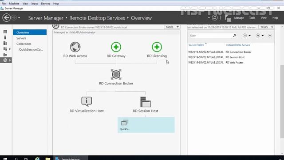Switch to Server Manager taskbar button

coord(71,158)
